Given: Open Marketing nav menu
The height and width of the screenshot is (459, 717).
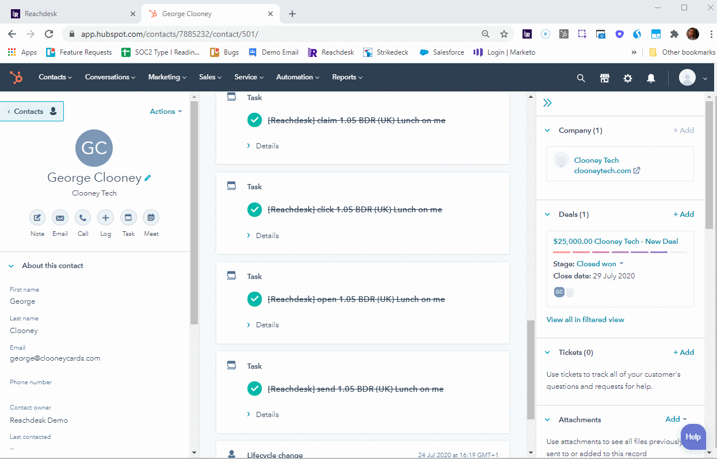Looking at the screenshot, I should [167, 77].
